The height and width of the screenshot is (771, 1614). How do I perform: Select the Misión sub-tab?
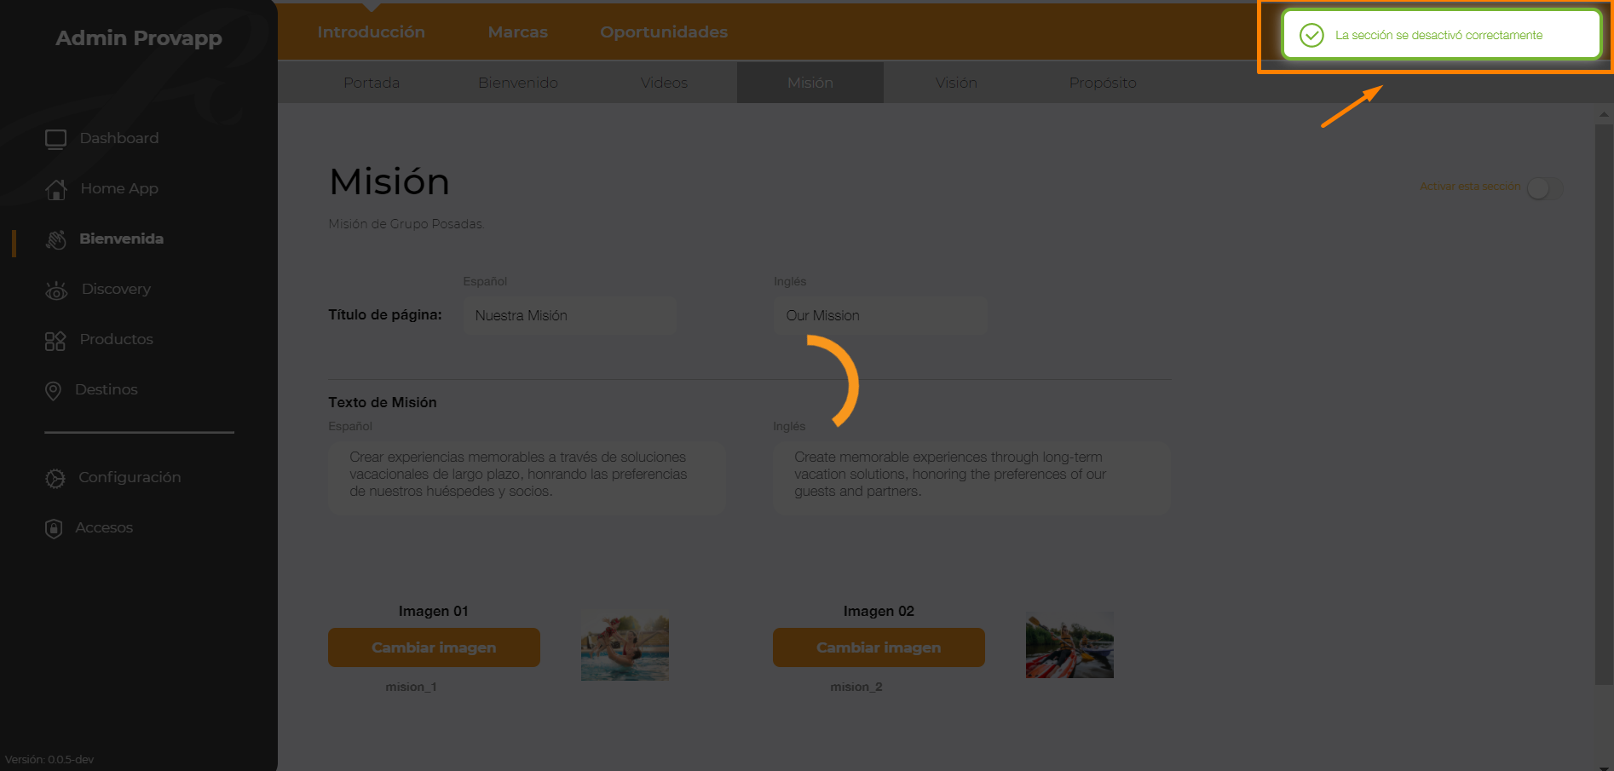pos(810,83)
